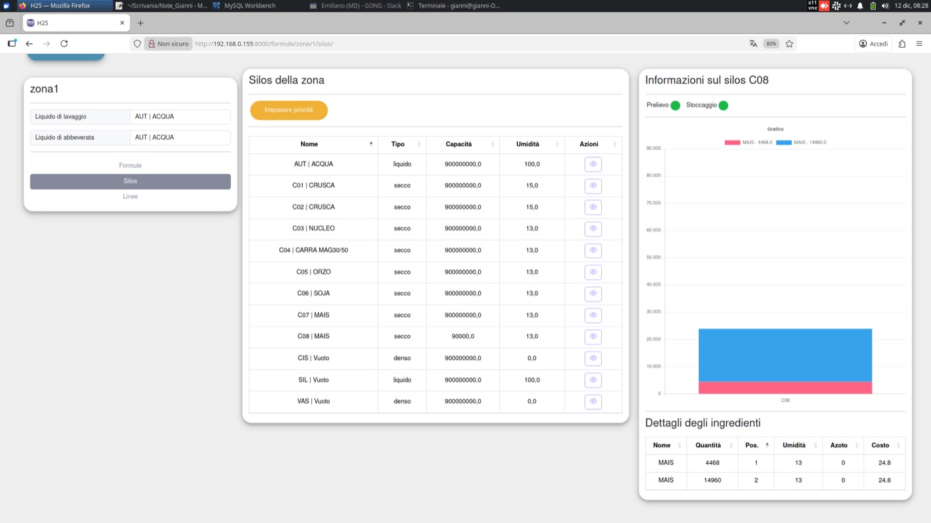Open the eye icon for AUT ACQUA row
The width and height of the screenshot is (931, 523).
[x=593, y=164]
